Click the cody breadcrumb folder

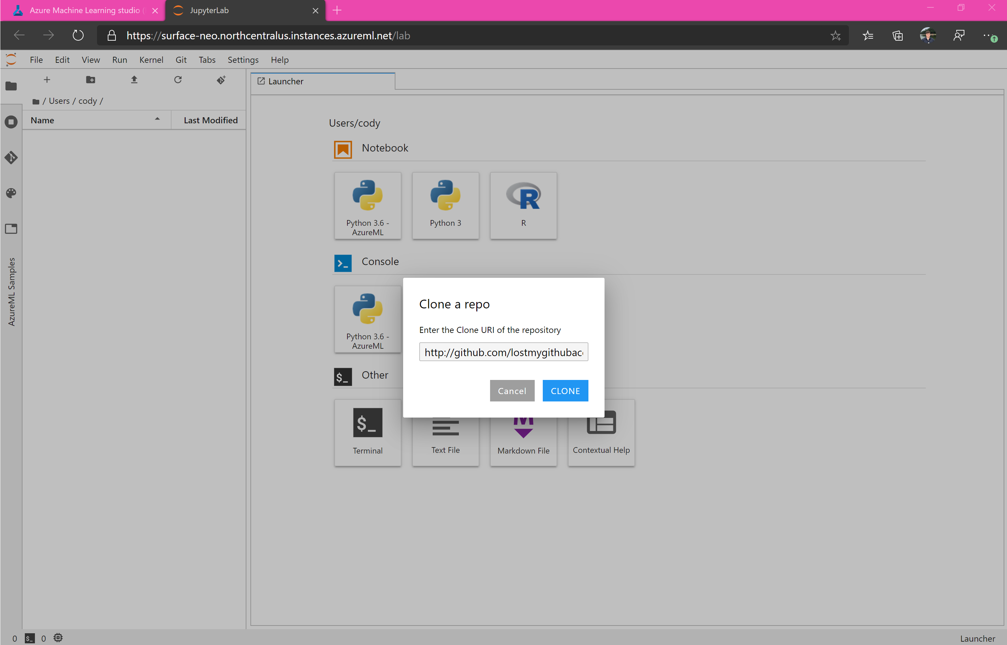click(x=87, y=101)
